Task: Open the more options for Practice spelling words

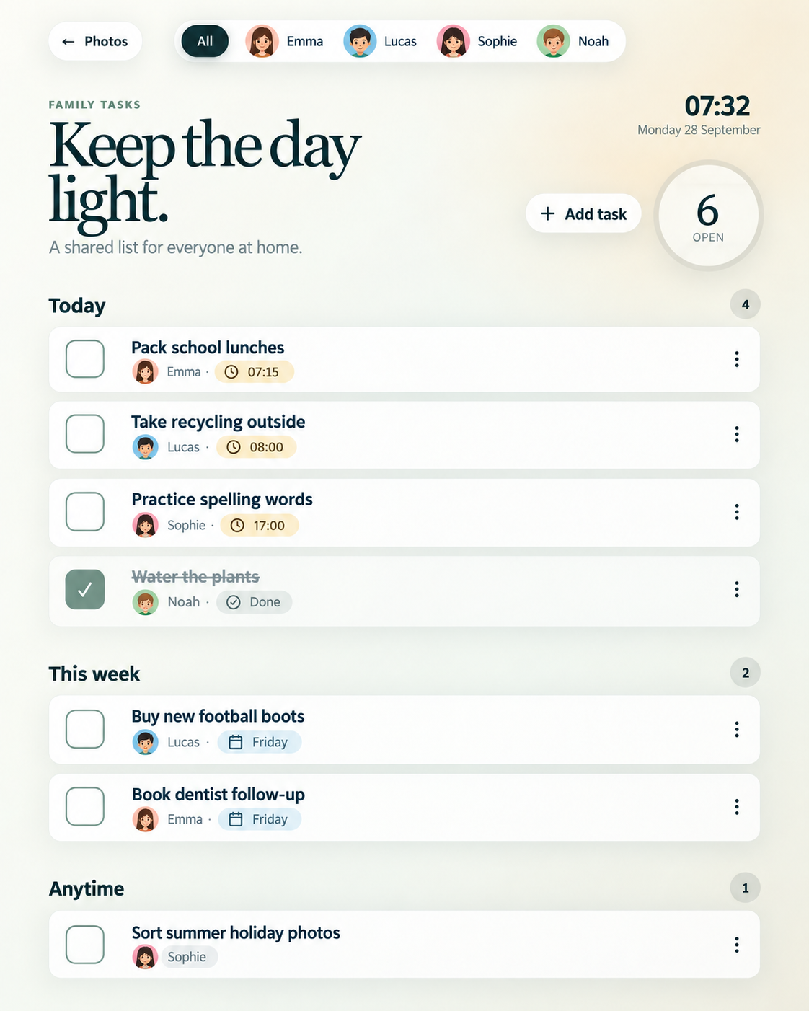Action: [x=736, y=512]
